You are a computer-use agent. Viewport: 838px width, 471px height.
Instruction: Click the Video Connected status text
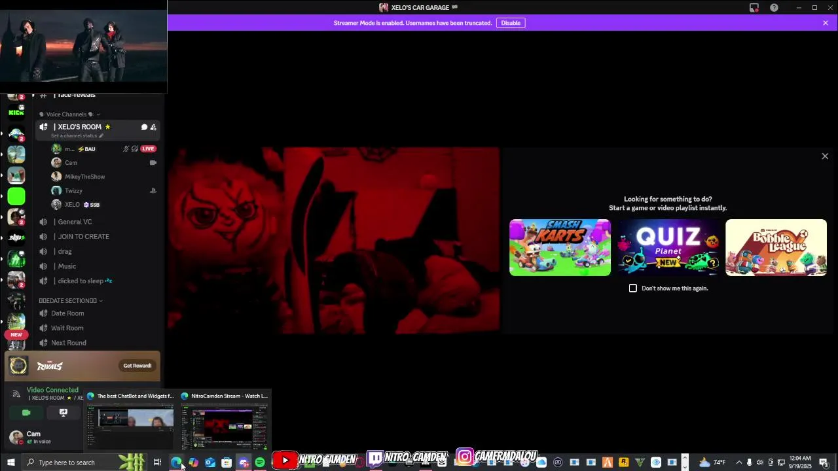click(x=52, y=390)
